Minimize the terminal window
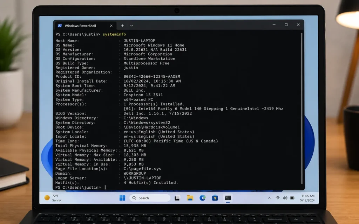The image size is (359, 224). (x=274, y=25)
